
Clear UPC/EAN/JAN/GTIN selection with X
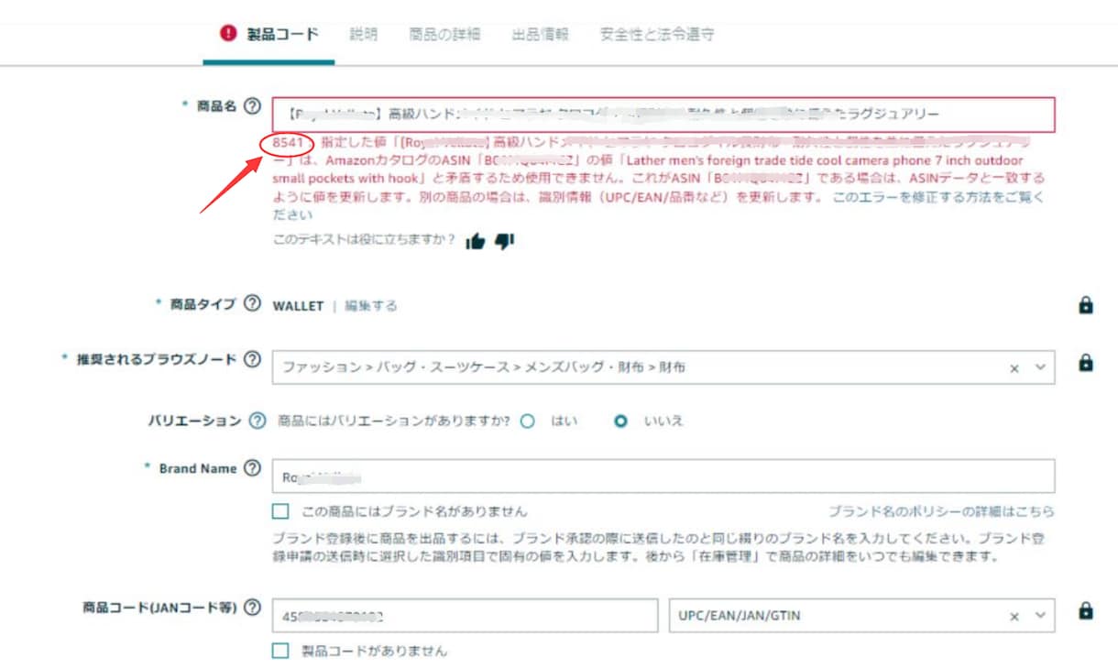(1014, 617)
